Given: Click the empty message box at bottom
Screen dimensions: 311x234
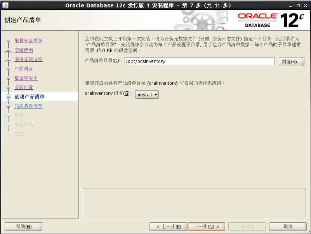Looking at the screenshot, I should pos(194,203).
